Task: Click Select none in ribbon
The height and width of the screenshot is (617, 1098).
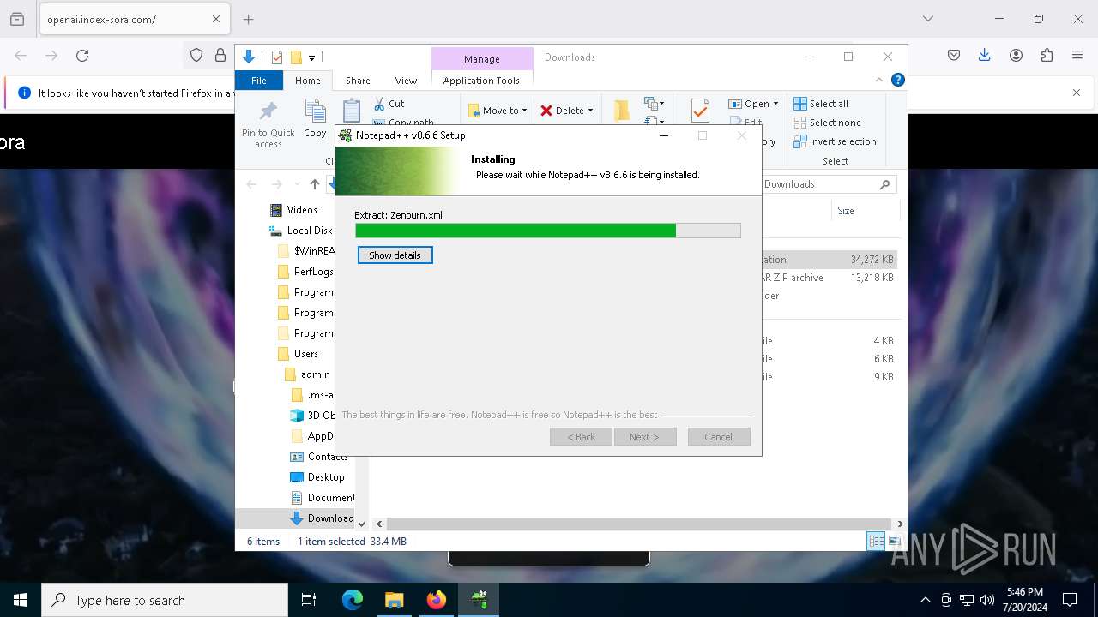Action: click(x=827, y=123)
